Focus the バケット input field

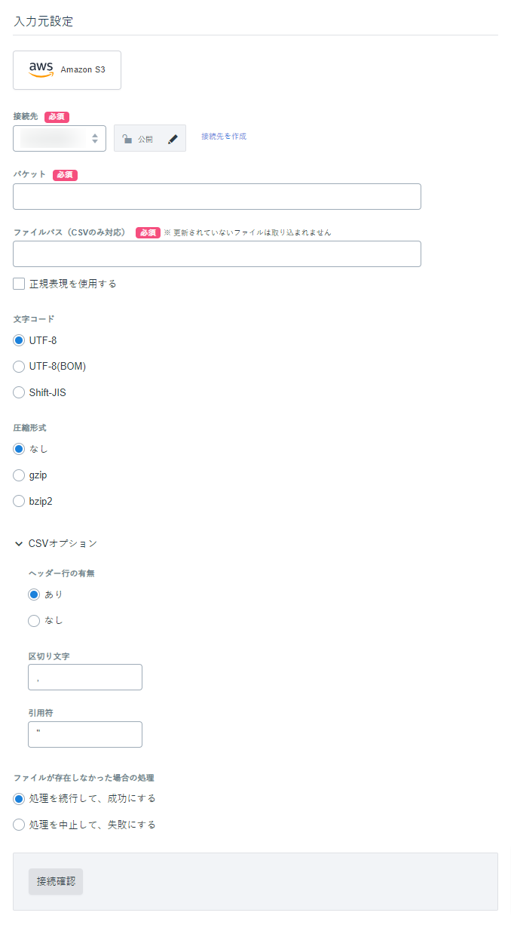[217, 196]
